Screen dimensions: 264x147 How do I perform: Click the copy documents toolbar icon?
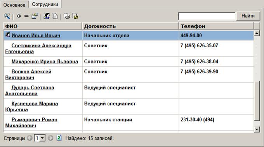(55, 16)
